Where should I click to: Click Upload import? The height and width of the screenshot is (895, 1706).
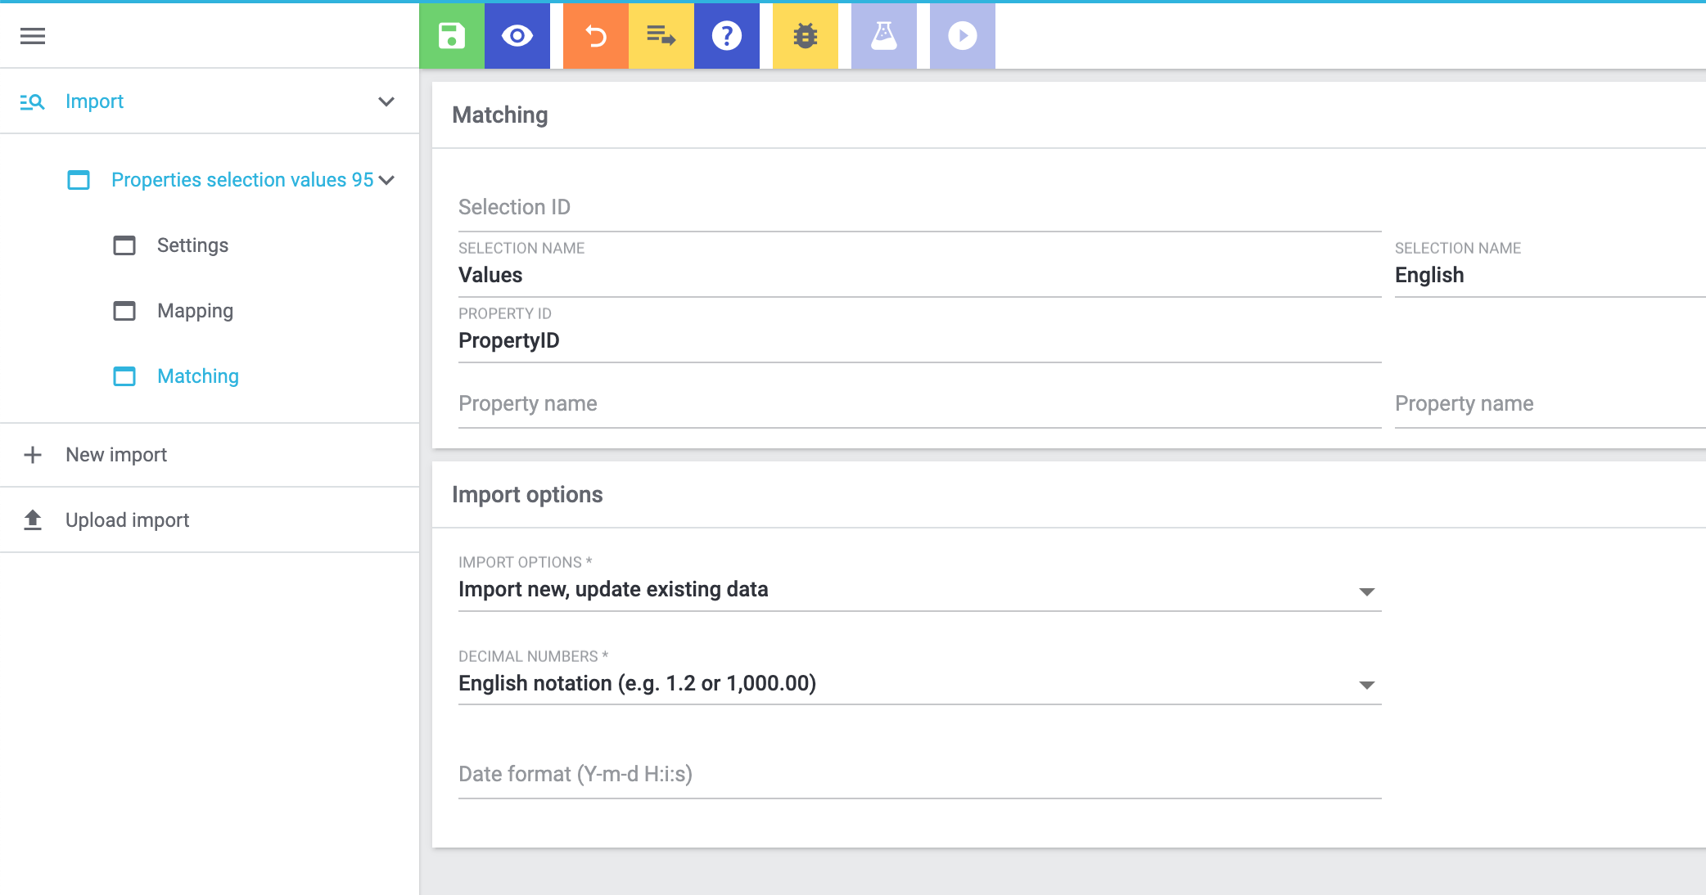[127, 520]
